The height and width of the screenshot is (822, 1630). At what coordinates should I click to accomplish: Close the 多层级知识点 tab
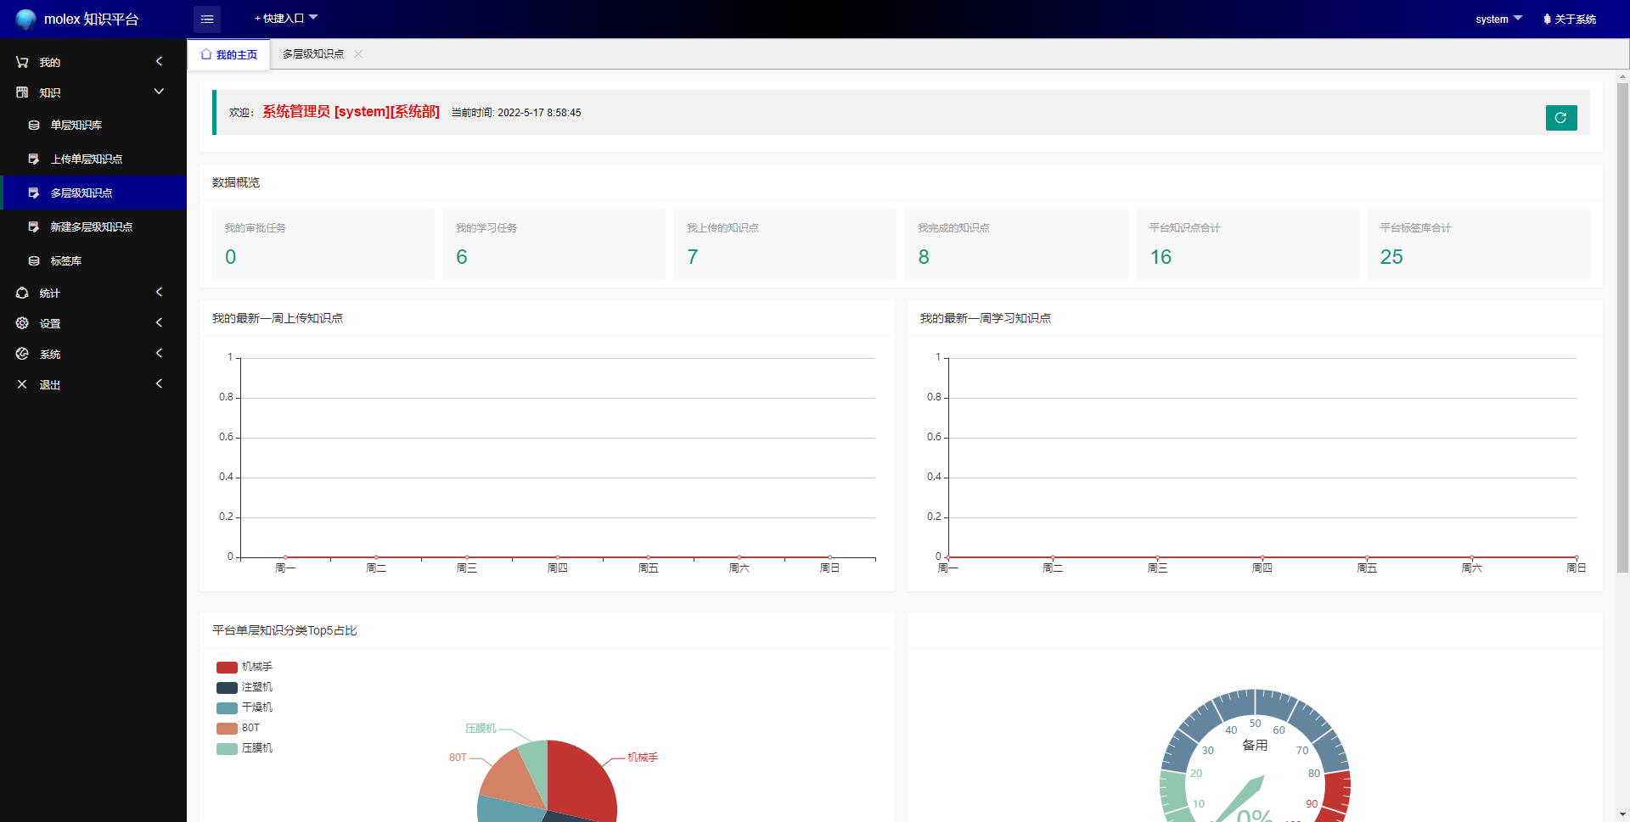[358, 53]
